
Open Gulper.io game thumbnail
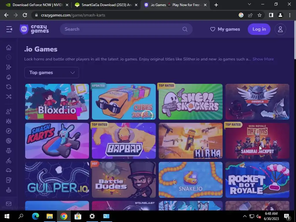coord(57,180)
